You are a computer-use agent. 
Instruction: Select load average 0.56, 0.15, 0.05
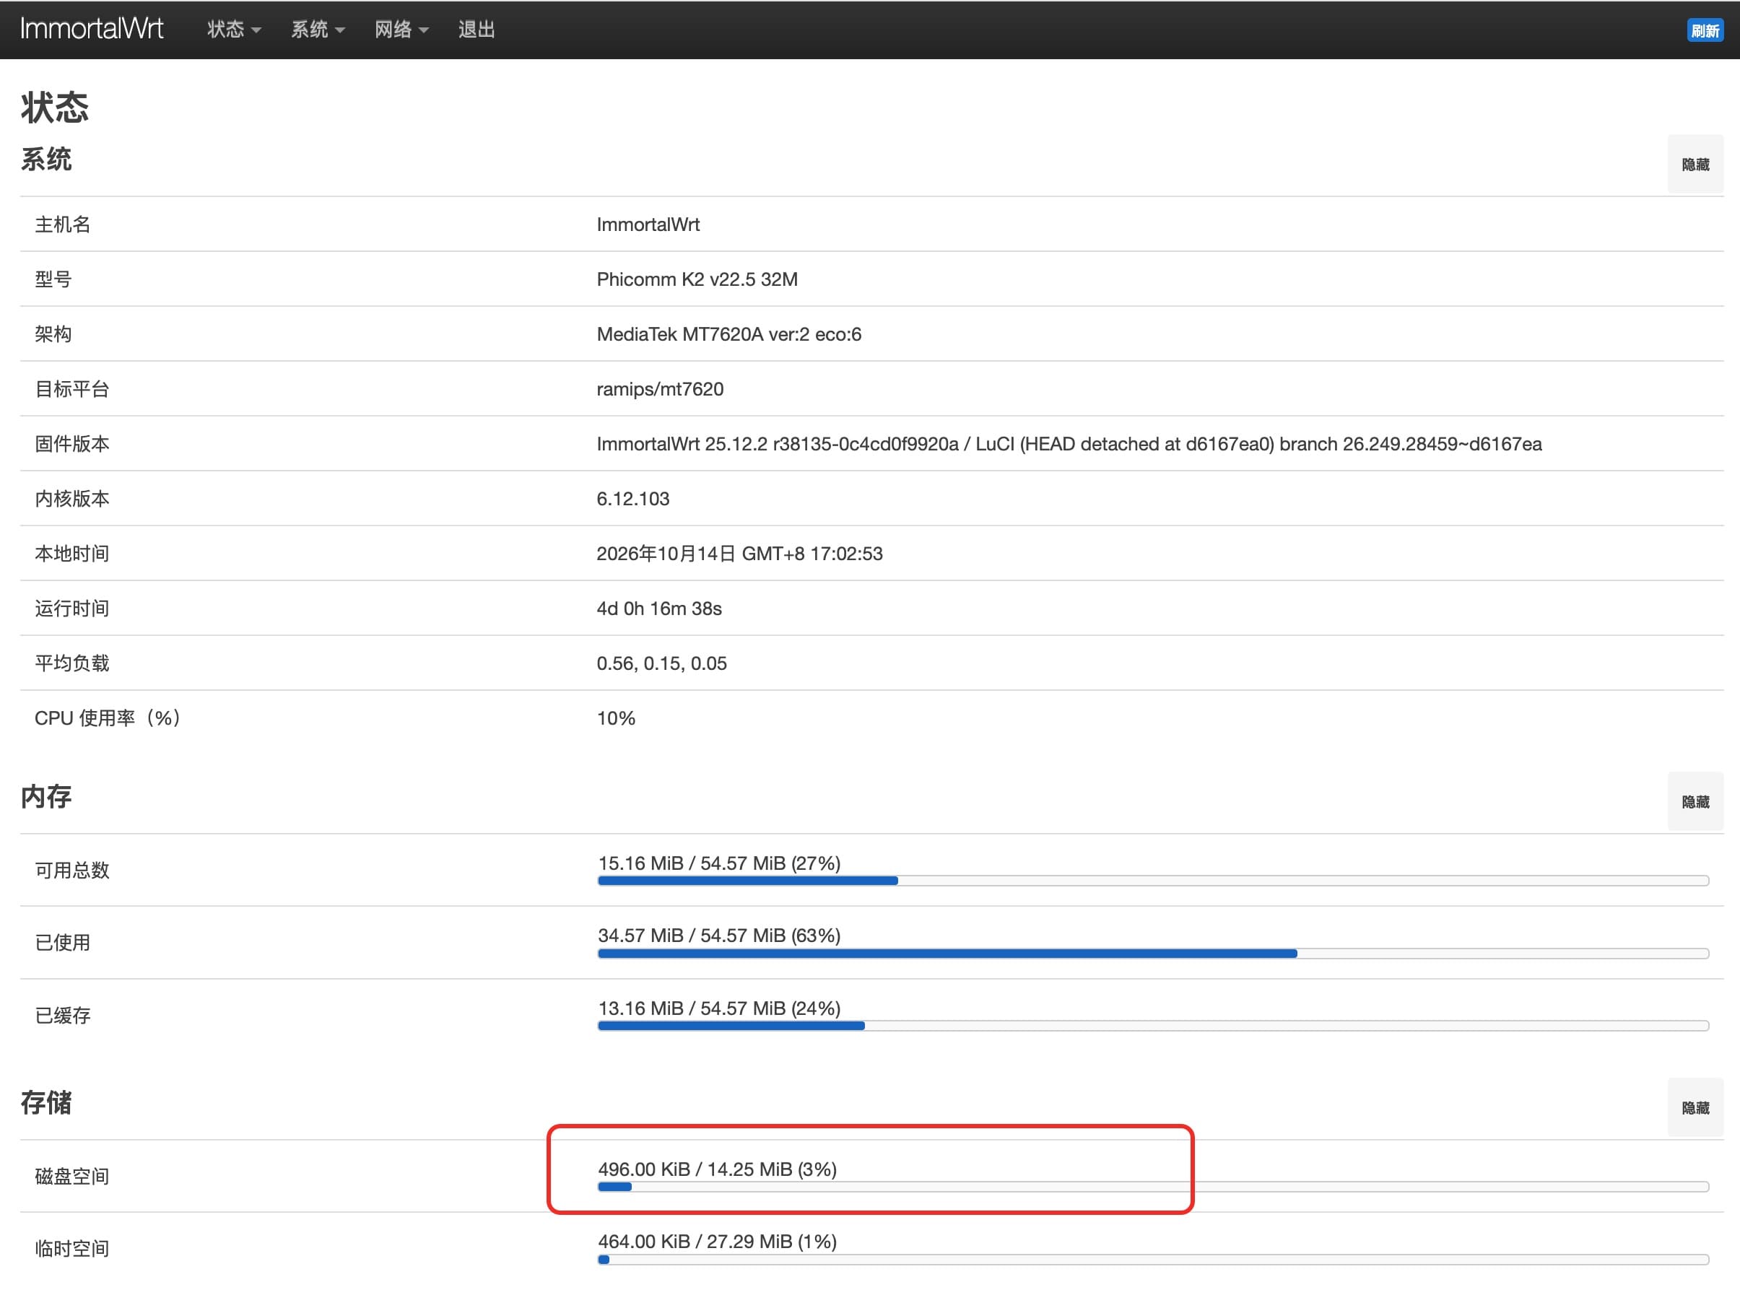[x=661, y=663]
